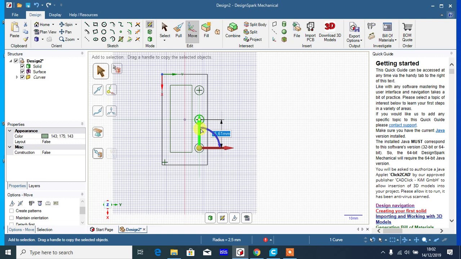Screen dimensions: 461x259
Task: Open the Home view dropdown arrow
Action: click(x=53, y=24)
